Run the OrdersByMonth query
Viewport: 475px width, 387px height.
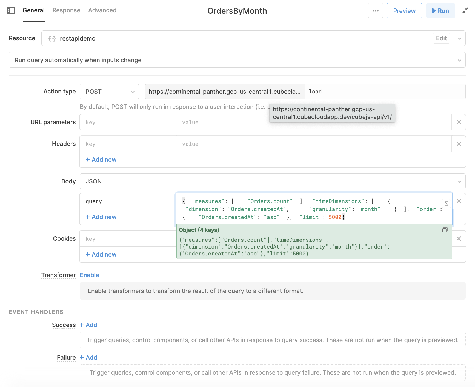coord(440,11)
